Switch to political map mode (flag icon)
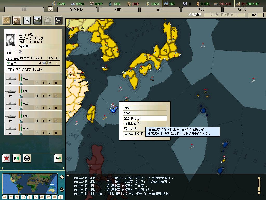The image size is (266, 200). tap(11, 197)
